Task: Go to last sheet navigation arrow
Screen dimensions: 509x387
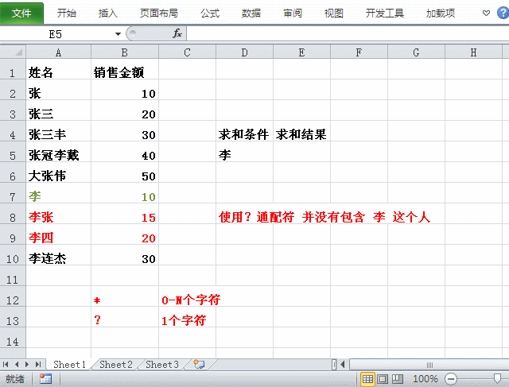Action: pyautogui.click(x=38, y=364)
